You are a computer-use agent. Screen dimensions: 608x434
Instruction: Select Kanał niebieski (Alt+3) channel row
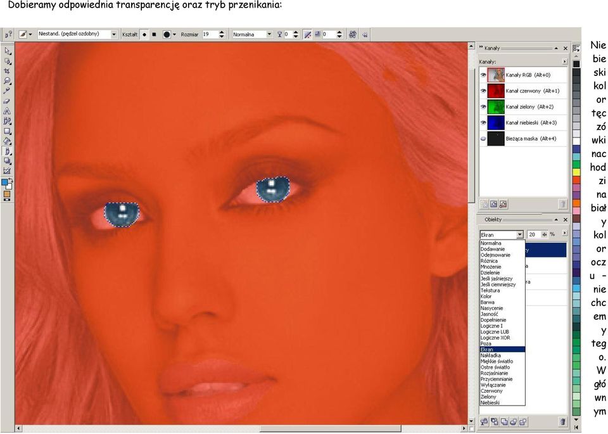coord(524,122)
